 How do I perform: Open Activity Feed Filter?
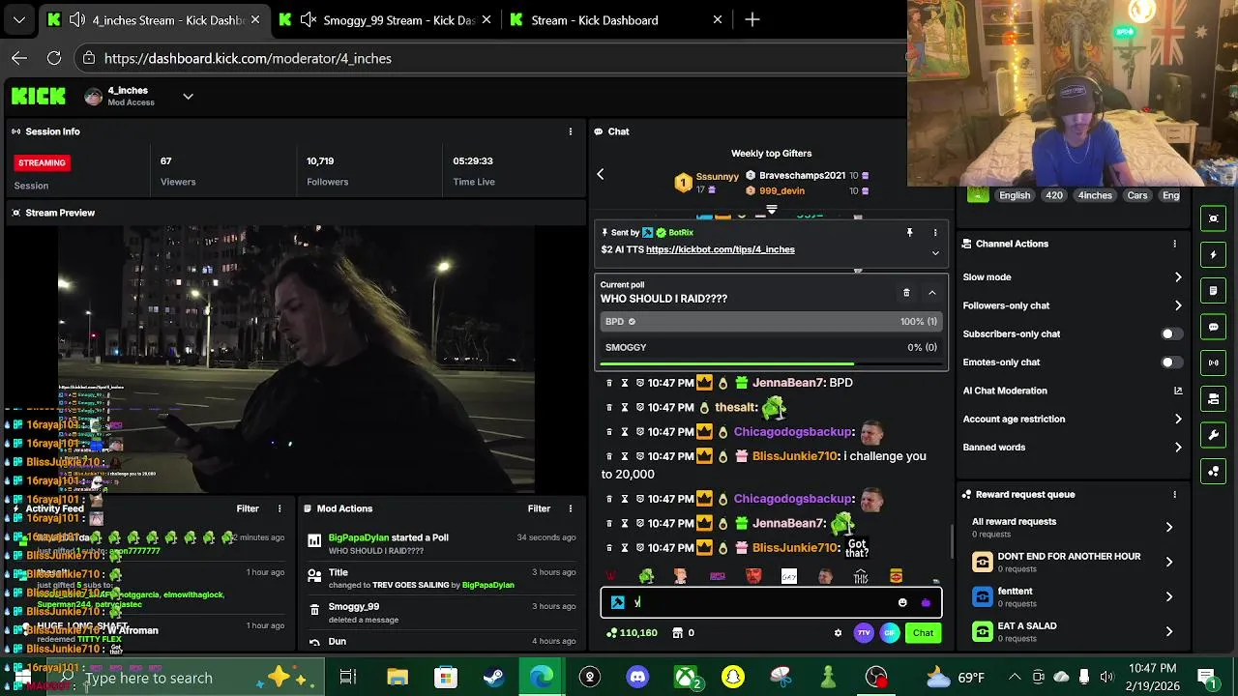click(248, 508)
